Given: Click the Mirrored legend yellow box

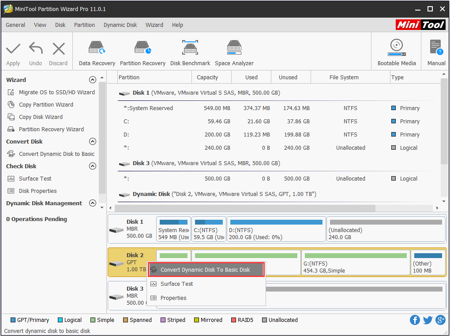Looking at the screenshot, I should pyautogui.click(x=196, y=320).
